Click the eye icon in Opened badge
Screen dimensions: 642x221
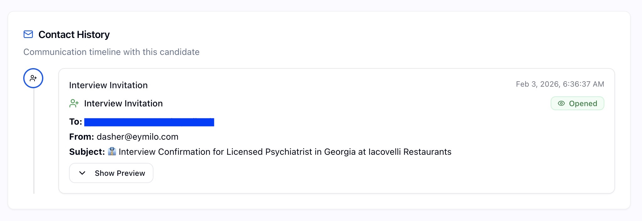561,103
